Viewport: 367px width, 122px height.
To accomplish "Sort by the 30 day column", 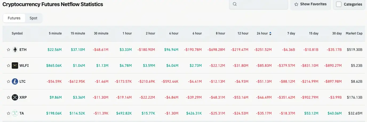I will [337, 33].
